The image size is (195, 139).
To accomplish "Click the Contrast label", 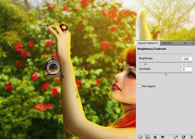I will 145,69.
